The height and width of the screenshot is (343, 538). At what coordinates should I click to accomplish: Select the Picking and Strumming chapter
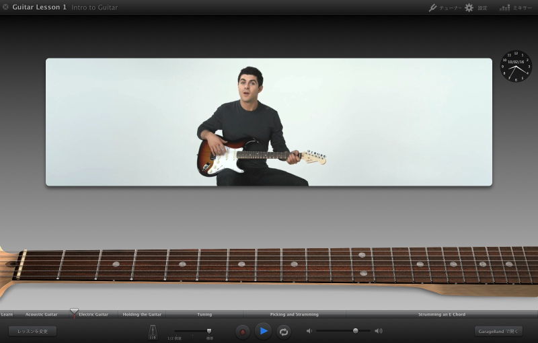pos(295,314)
